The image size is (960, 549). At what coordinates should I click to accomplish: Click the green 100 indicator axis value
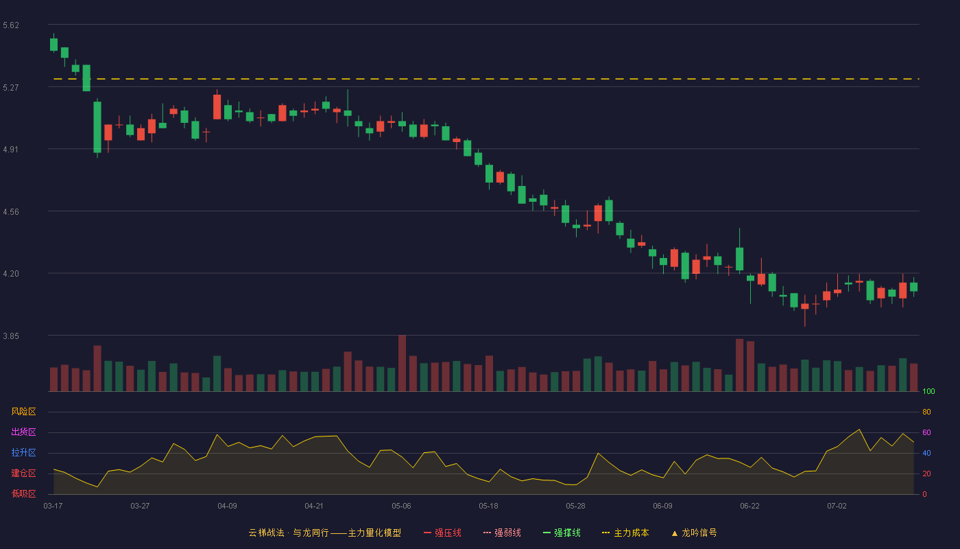tap(928, 392)
